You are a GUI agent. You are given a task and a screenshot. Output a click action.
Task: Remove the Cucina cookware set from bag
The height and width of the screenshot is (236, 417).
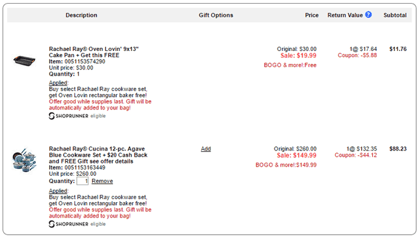point(103,181)
